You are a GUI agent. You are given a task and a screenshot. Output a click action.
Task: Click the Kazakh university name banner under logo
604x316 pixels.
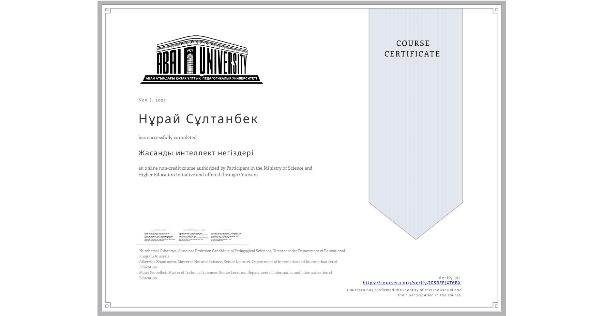[x=201, y=79]
